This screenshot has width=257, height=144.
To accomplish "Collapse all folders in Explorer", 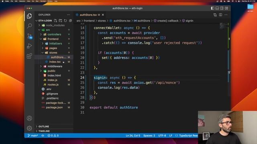I will coord(71,20).
